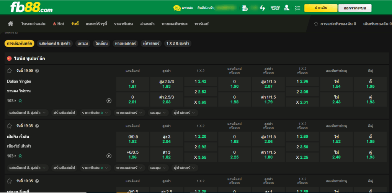This screenshot has width=392, height=193.
Task: Open การแข่งขันของฉัน 0 my matches link
Action: tap(335, 24)
